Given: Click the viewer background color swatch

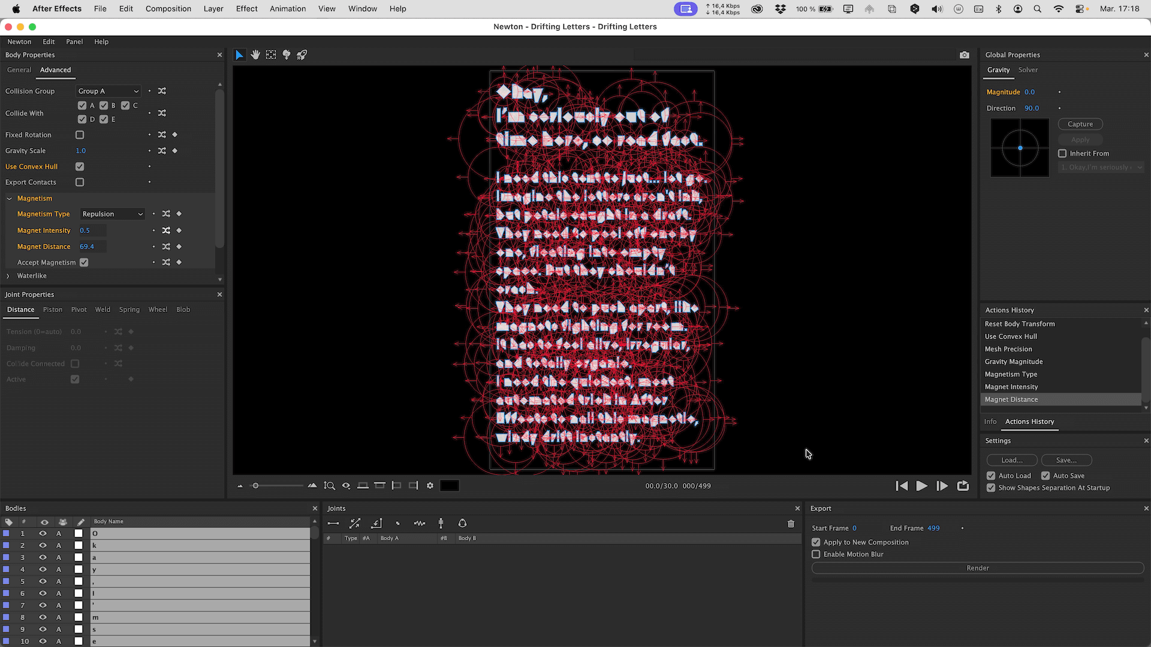Looking at the screenshot, I should coord(449,486).
